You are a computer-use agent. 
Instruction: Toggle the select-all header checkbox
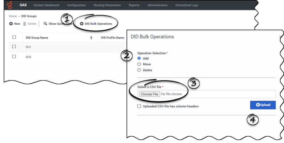pos(14,37)
